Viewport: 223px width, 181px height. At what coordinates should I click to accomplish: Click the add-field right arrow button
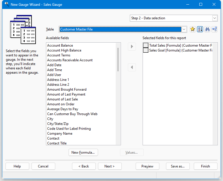[x=132, y=47]
